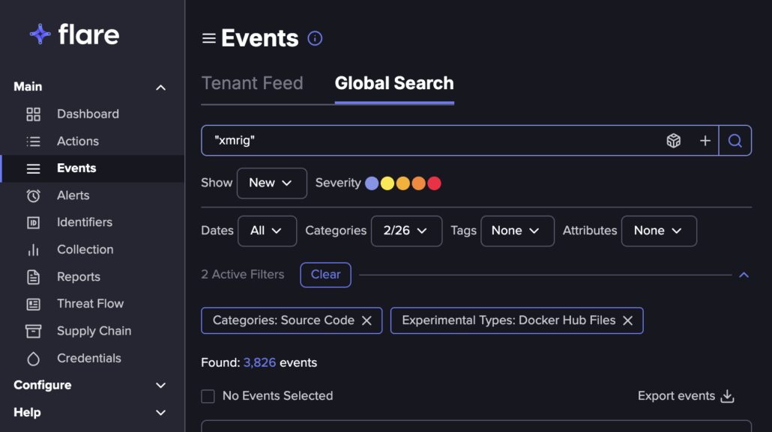Screen dimensions: 772x432
Task: Click the Credentials droplet icon
Action: pos(33,359)
